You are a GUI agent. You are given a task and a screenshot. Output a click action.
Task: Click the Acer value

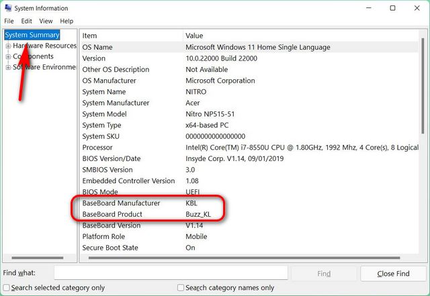point(193,103)
